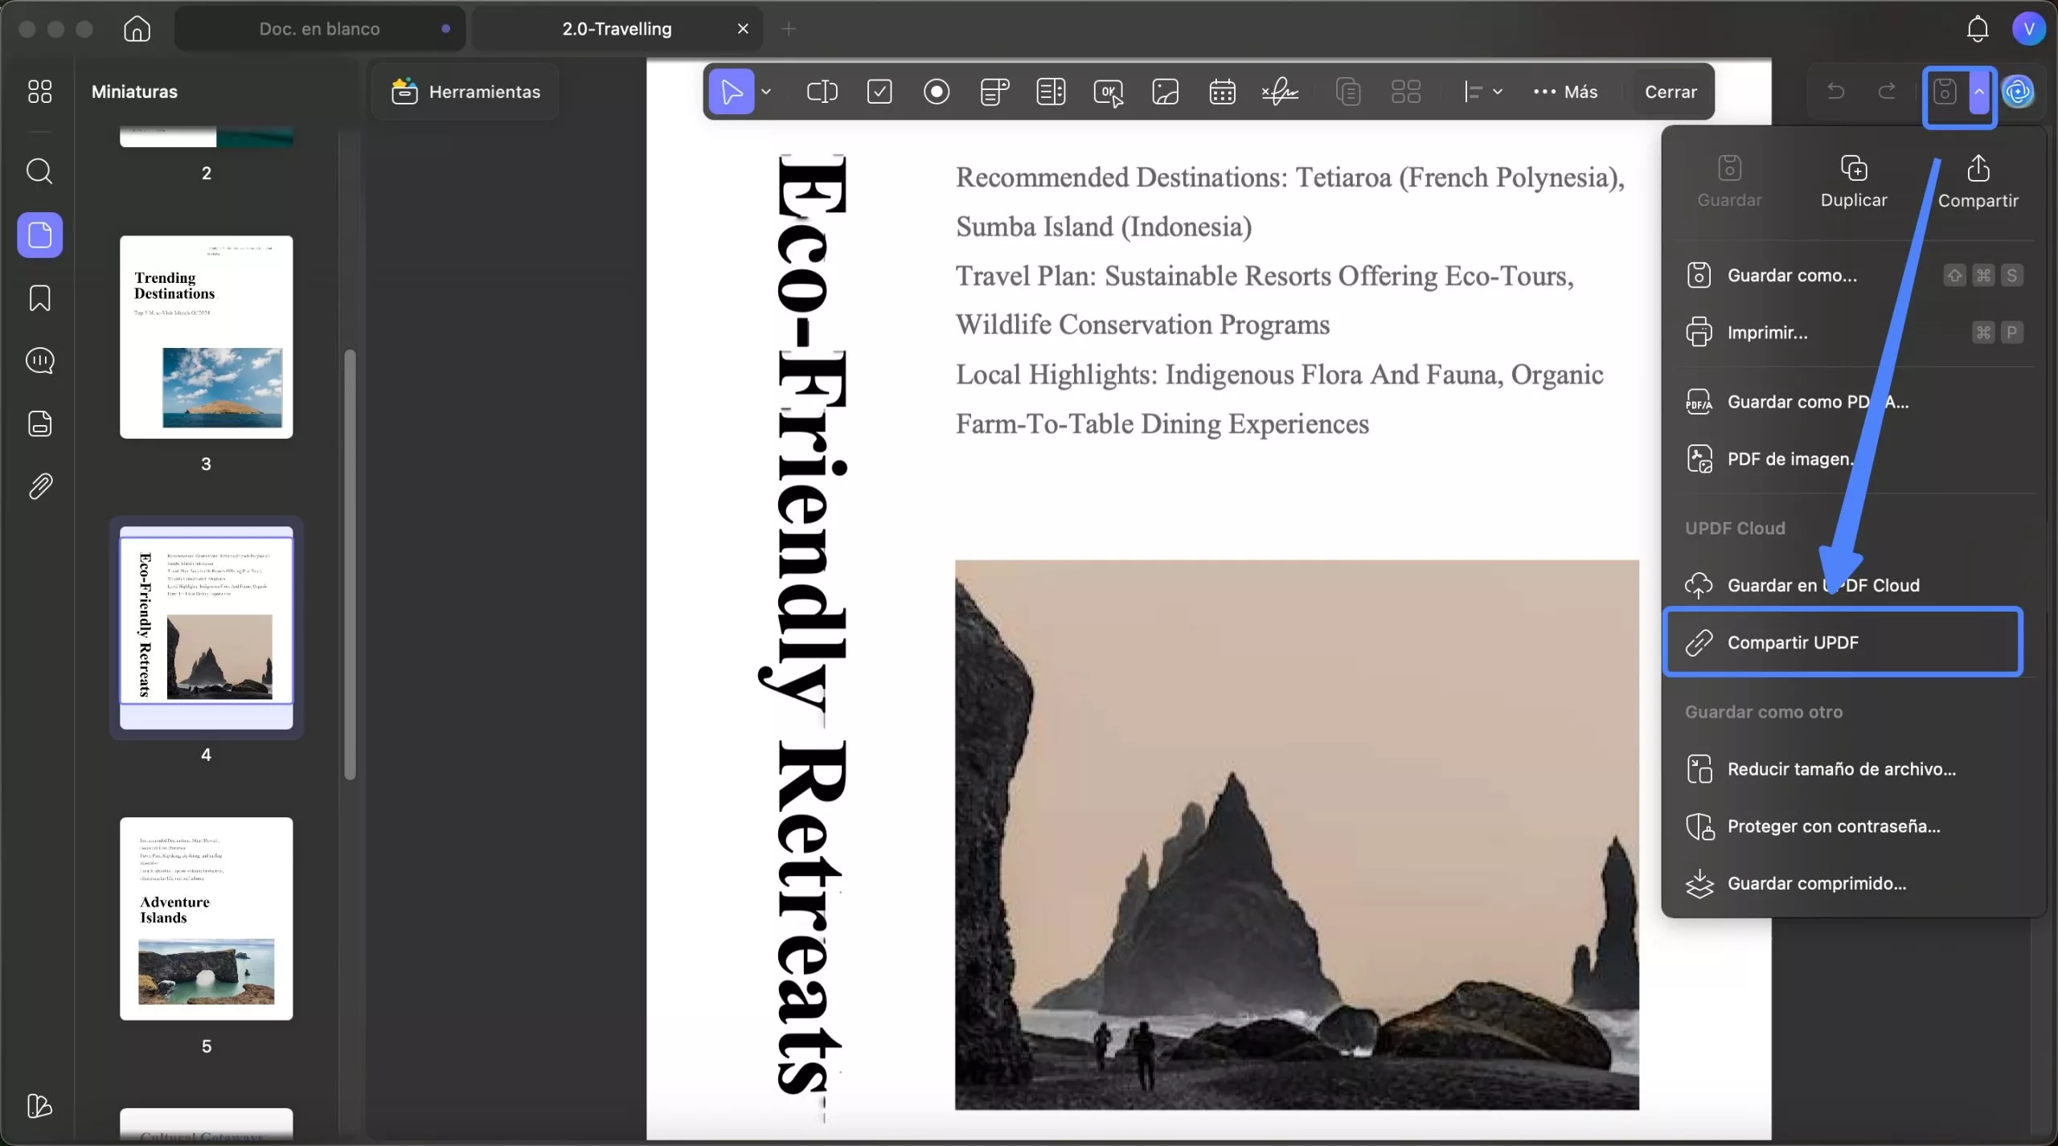Viewport: 2058px width, 1146px height.
Task: Open the UPDF AI assistant icon
Action: point(2019,92)
